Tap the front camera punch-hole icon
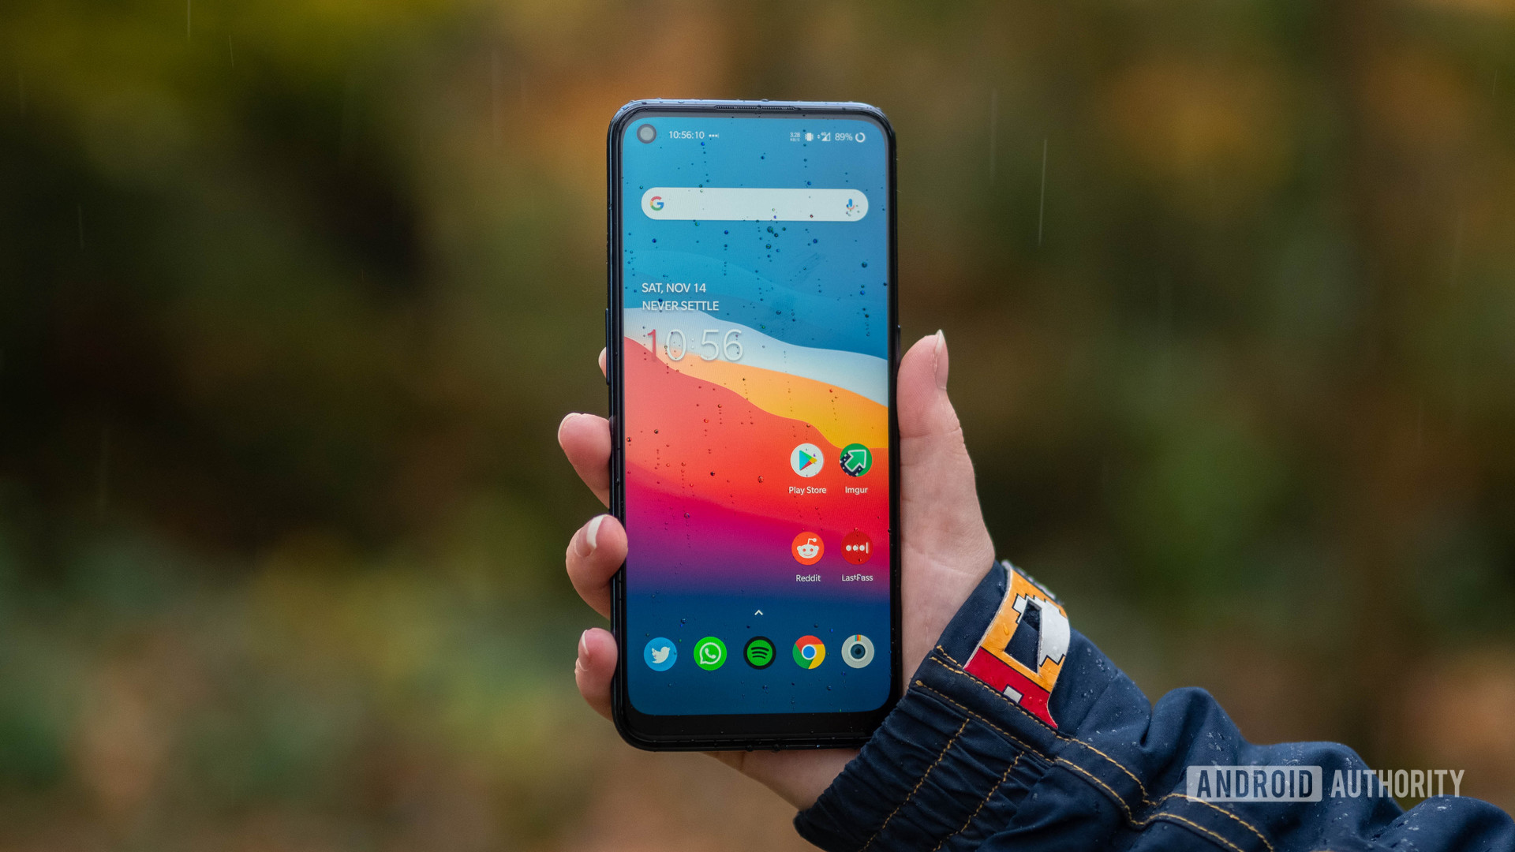Screen dimensions: 1515x852 coord(638,137)
